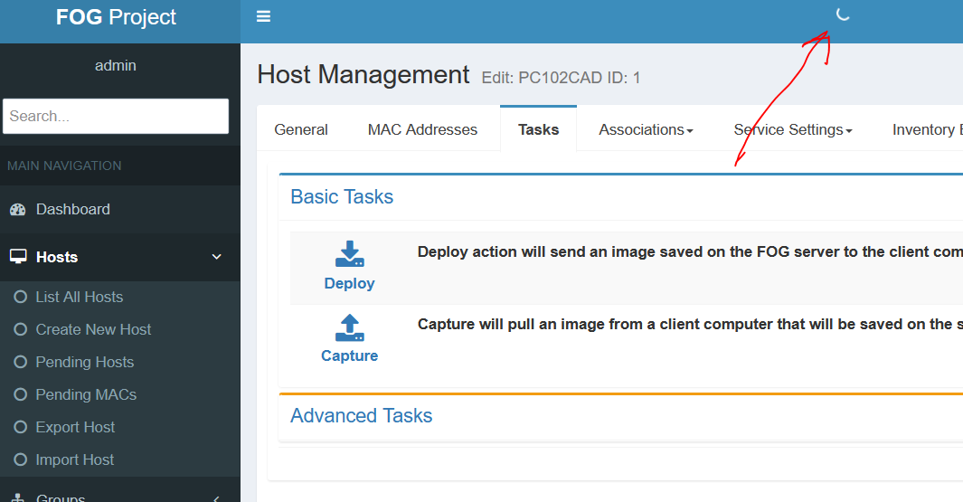963x502 pixels.
Task: Click circle icon beside Create New Host
Action: pos(20,330)
